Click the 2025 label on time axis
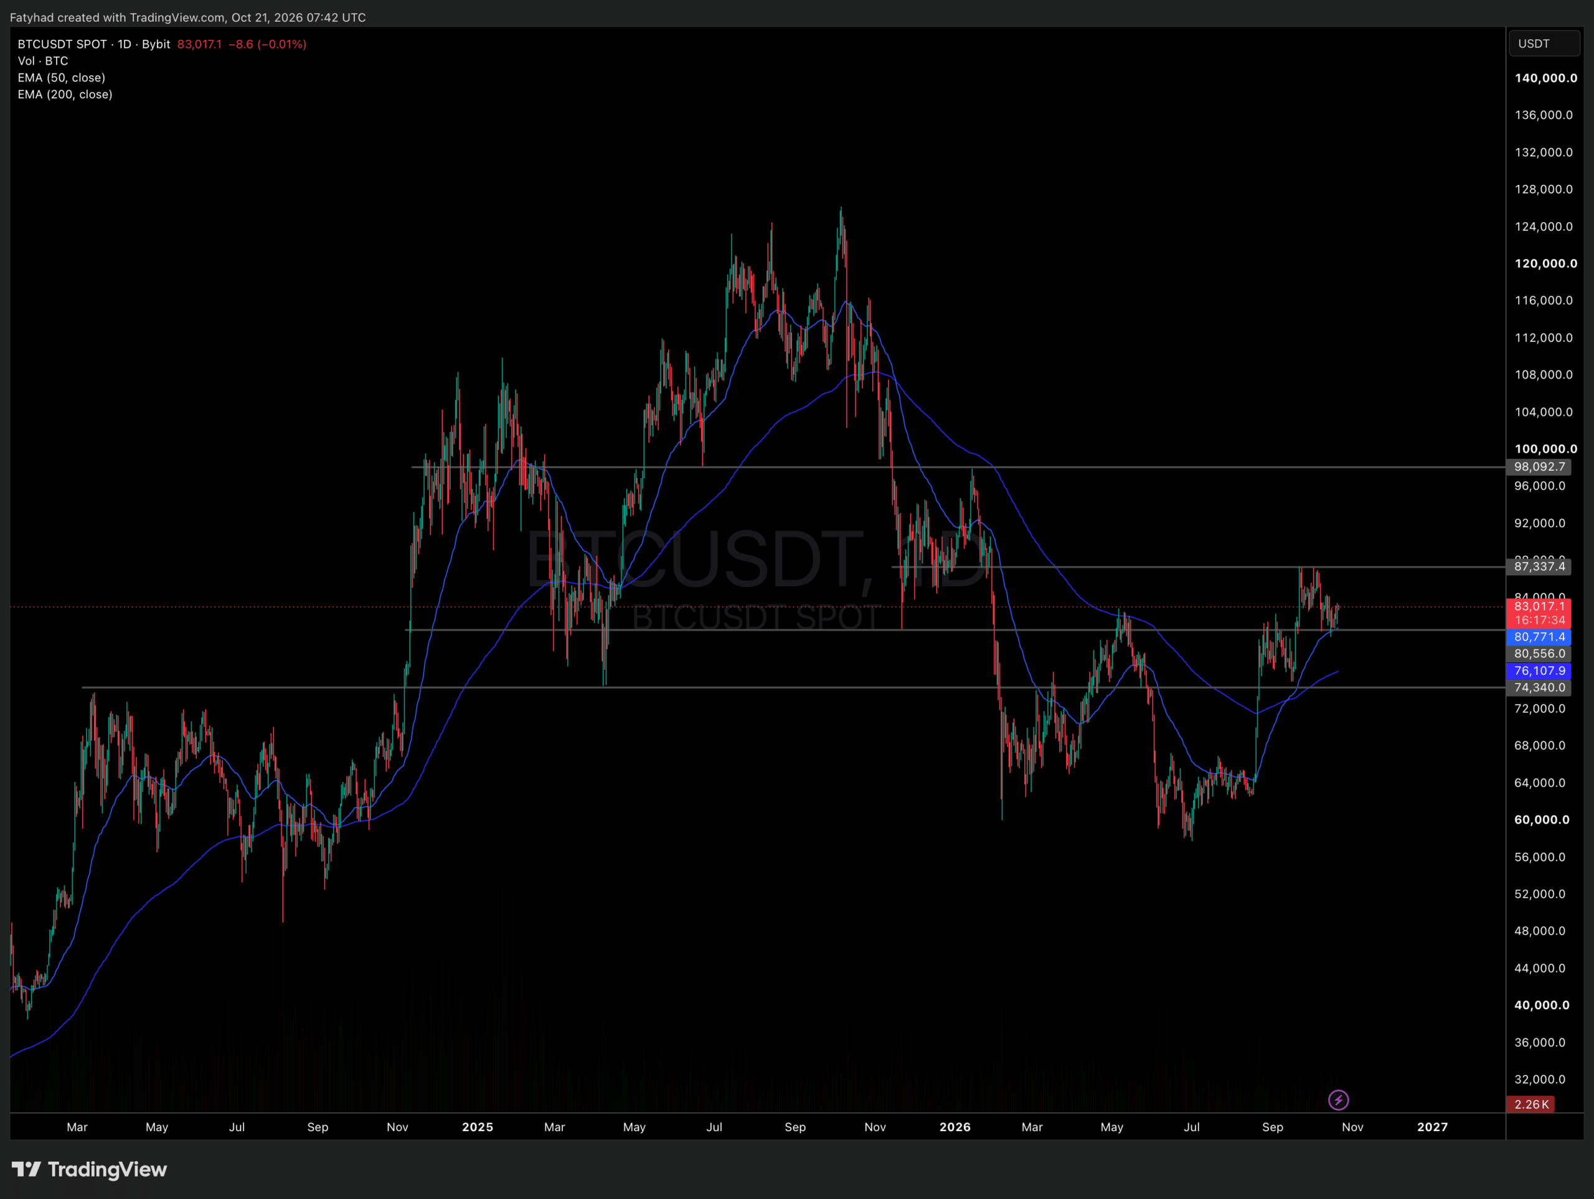 pos(478,1127)
